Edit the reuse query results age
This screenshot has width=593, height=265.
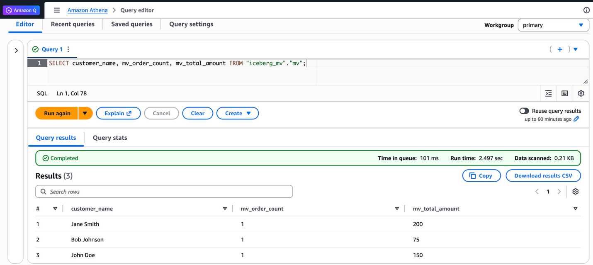tap(576, 119)
